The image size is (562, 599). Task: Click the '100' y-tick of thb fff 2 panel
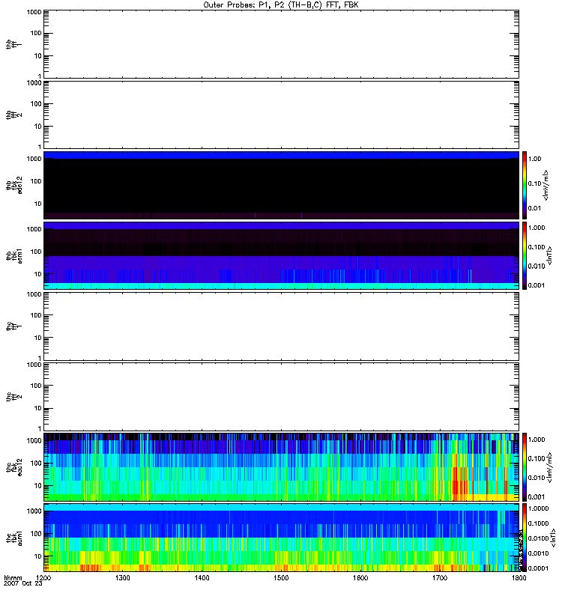pos(36,104)
